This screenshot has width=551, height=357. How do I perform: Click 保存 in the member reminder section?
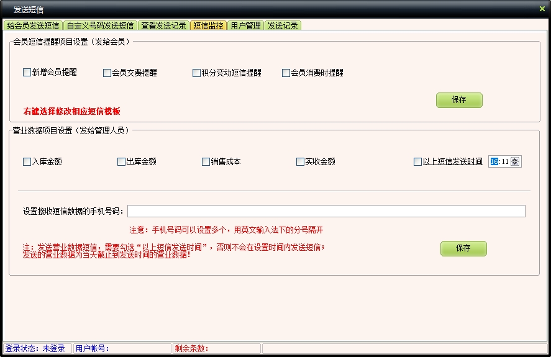tap(459, 100)
